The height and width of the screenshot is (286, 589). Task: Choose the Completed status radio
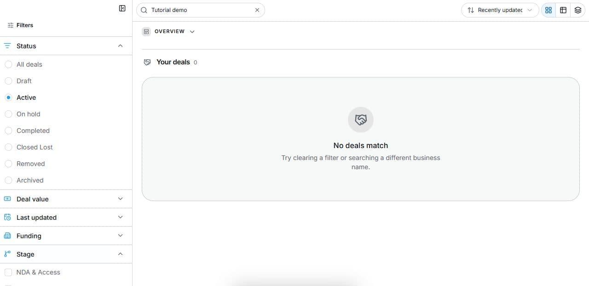[8, 131]
